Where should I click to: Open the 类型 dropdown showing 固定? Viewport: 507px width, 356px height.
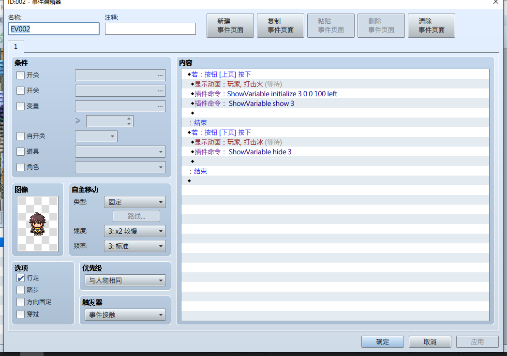tap(135, 202)
